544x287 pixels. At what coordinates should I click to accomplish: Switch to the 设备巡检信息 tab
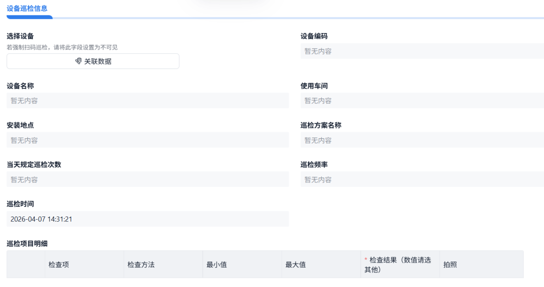point(27,8)
